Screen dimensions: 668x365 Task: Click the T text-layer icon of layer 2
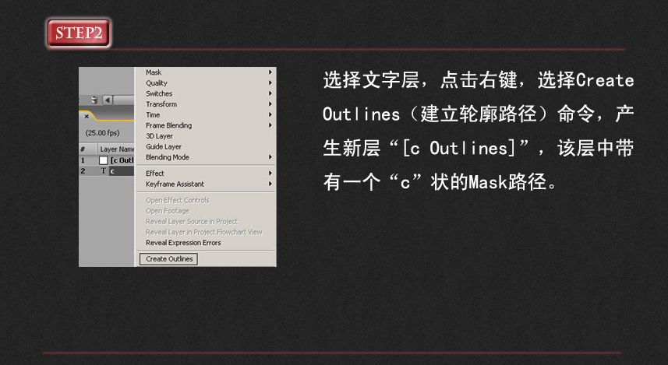103,171
